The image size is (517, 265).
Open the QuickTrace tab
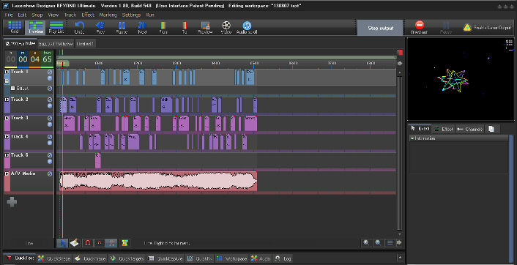90,258
